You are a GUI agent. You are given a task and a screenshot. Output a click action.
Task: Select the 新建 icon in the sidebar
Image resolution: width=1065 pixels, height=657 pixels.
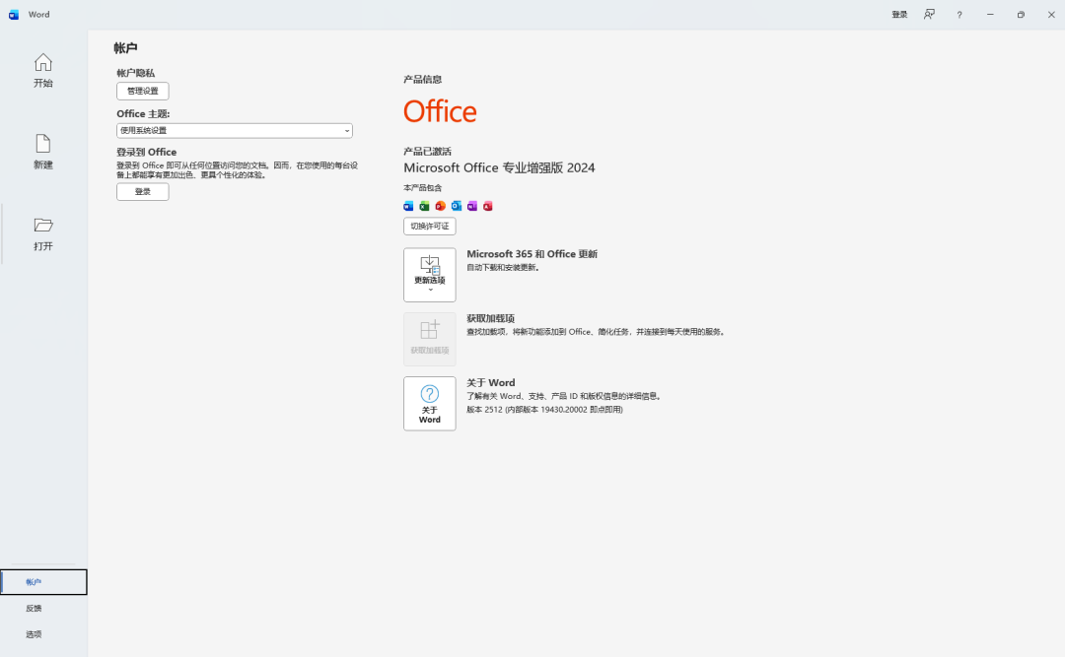[x=42, y=153]
